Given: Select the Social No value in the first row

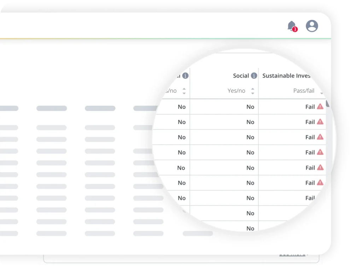Looking at the screenshot, I should click(250, 107).
